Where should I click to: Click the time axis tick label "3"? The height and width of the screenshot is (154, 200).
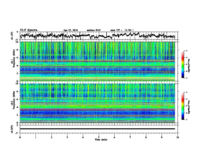click(67, 137)
